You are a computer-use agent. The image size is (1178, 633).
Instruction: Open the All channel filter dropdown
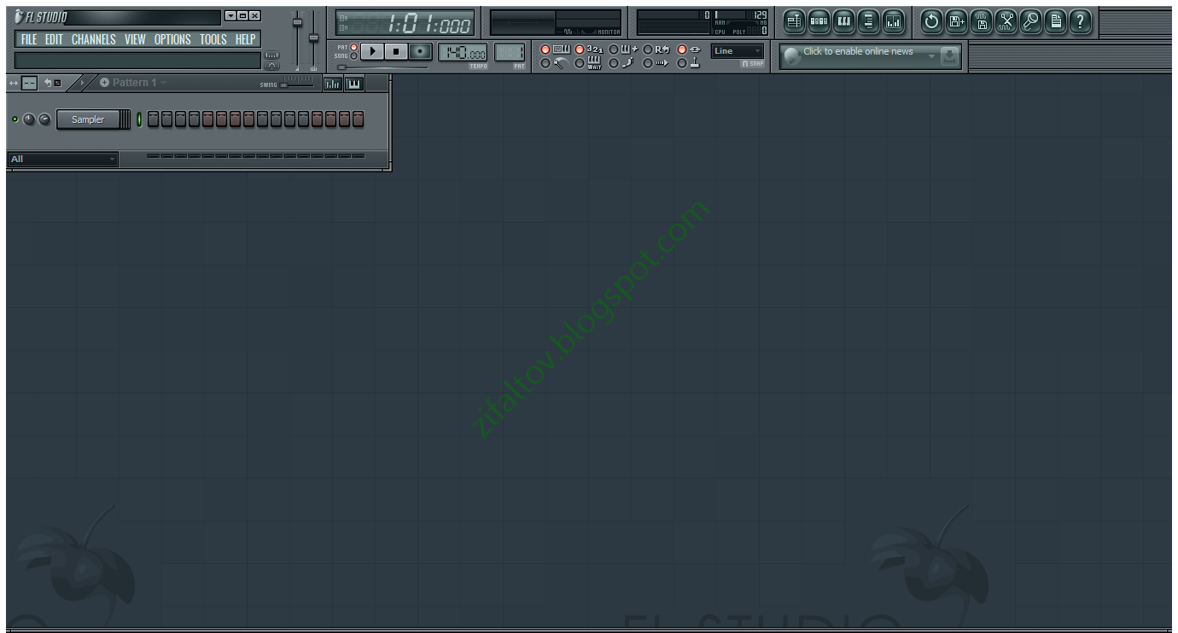click(x=63, y=159)
